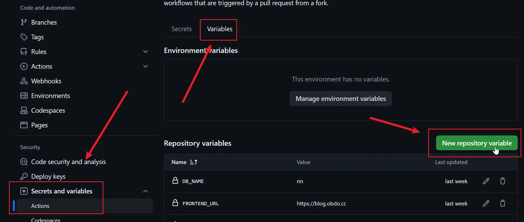Delete the DB_NAME variable with trash icon
The height and width of the screenshot is (222, 524).
coord(502,181)
